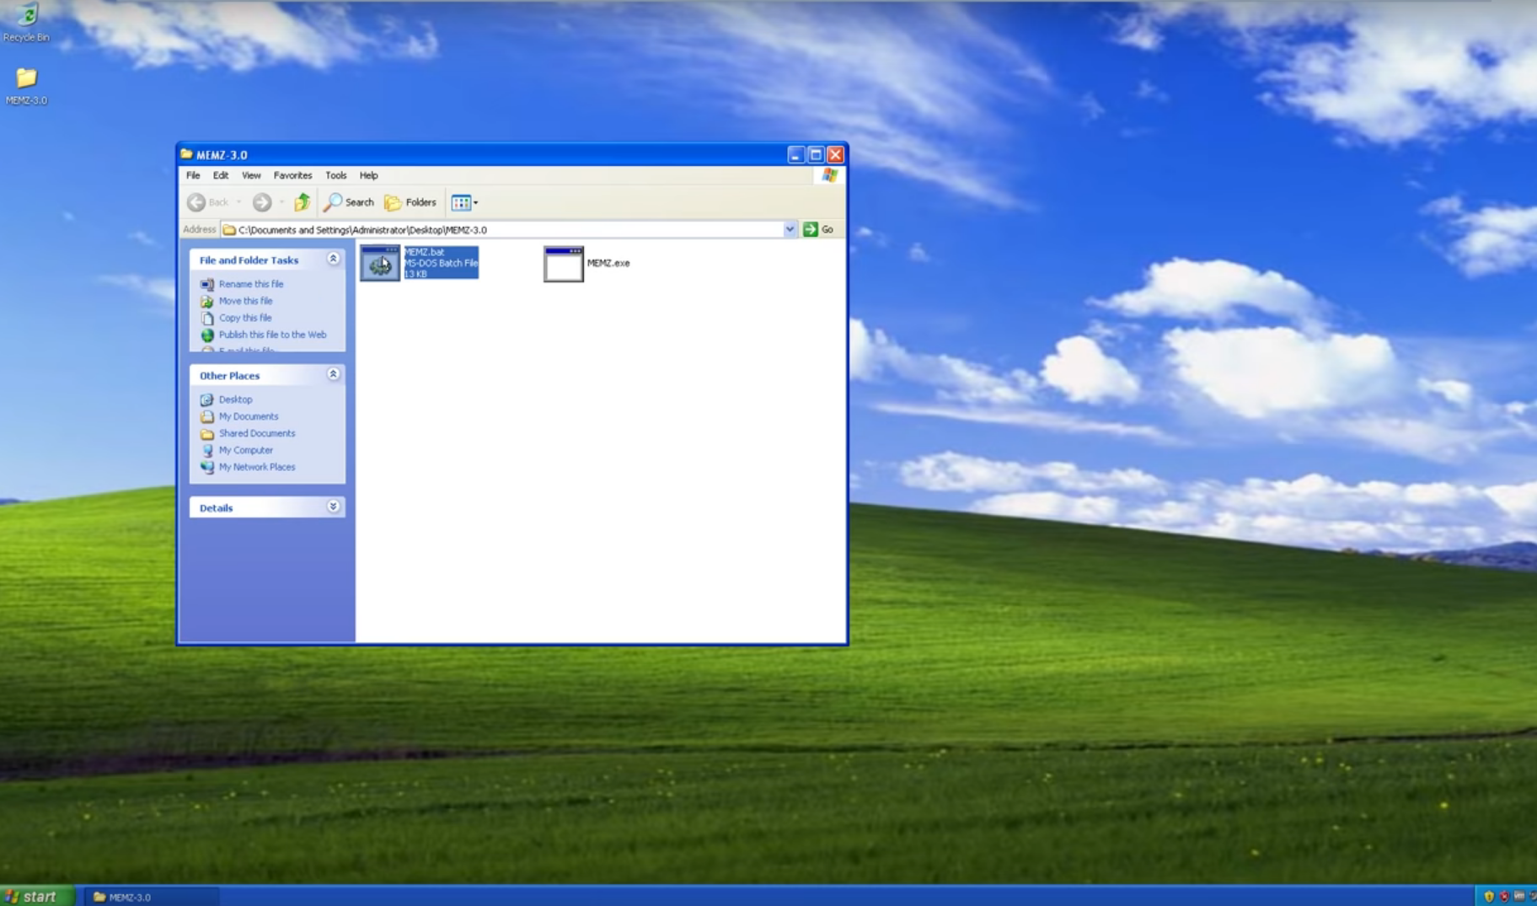Click the My Computer icon in sidebar
The height and width of the screenshot is (906, 1537).
click(x=207, y=450)
